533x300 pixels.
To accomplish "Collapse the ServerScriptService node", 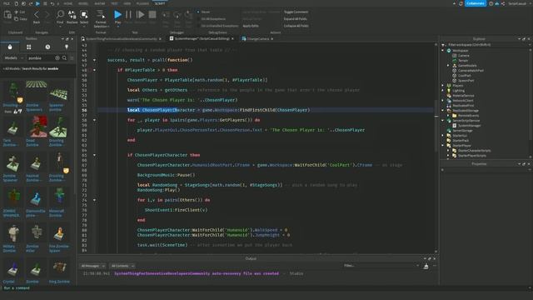I will pos(443,120).
